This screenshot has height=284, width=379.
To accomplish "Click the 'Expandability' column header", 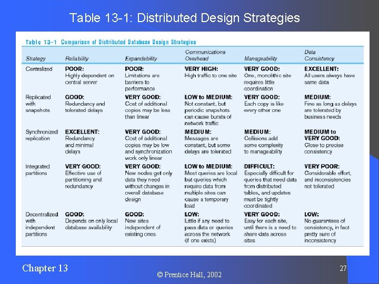I will click(141, 58).
